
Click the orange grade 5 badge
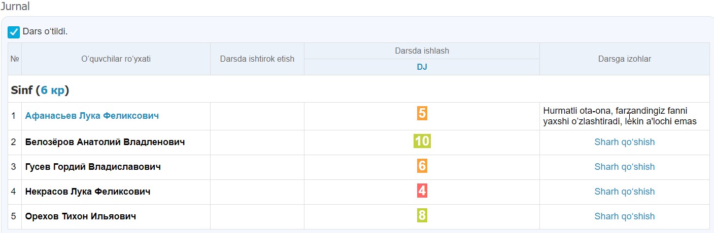pyautogui.click(x=422, y=114)
